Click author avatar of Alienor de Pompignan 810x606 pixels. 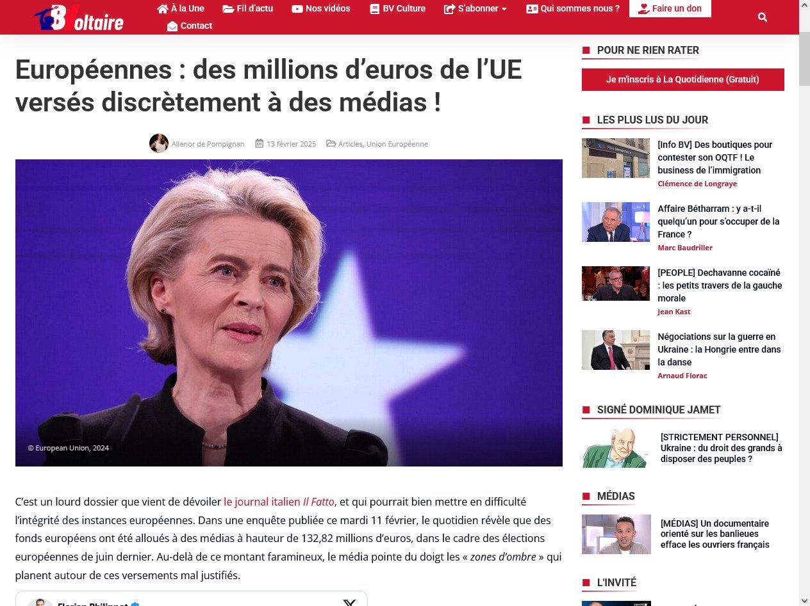(159, 143)
